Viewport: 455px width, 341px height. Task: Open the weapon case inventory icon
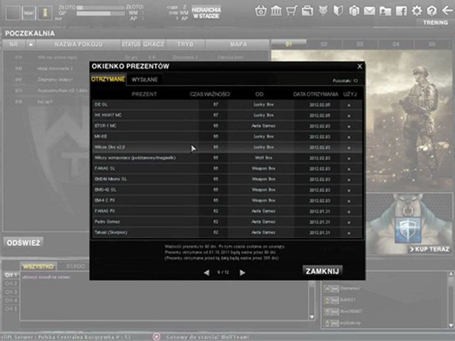[307, 11]
